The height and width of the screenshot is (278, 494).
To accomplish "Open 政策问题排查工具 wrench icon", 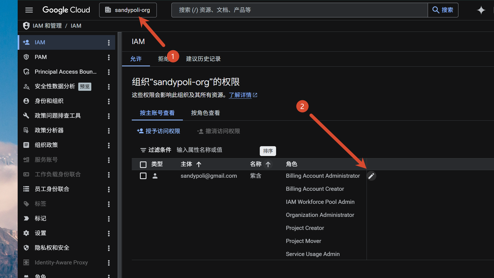I will [26, 116].
